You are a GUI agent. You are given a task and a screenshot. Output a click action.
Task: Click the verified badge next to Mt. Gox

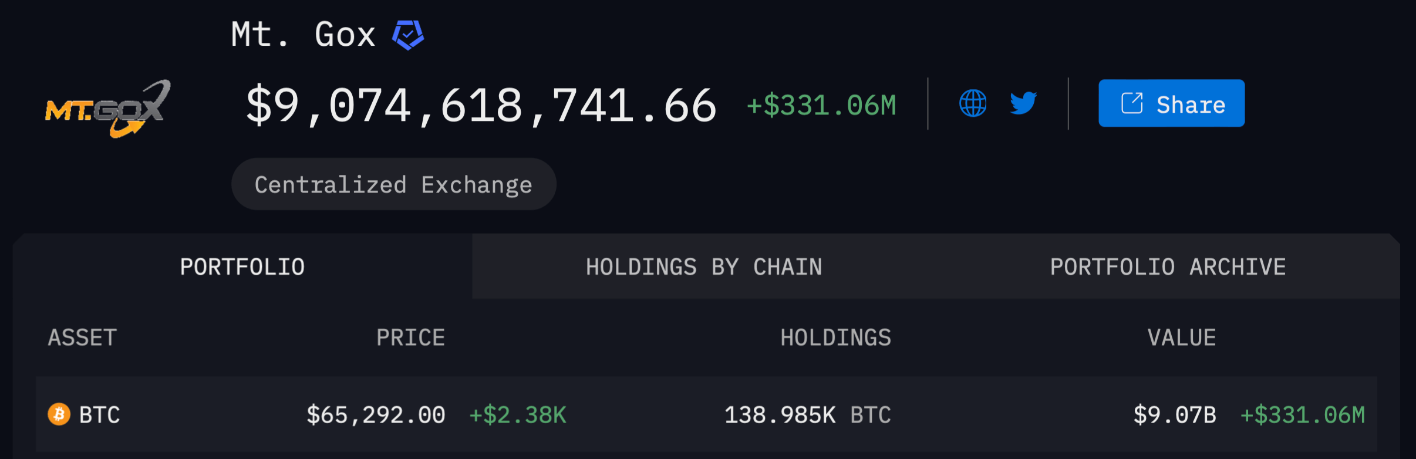pos(408,35)
